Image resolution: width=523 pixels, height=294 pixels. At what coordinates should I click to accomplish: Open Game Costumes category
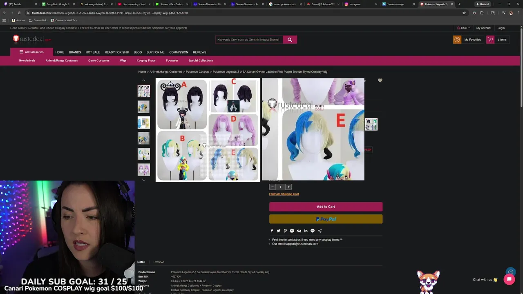click(x=99, y=60)
